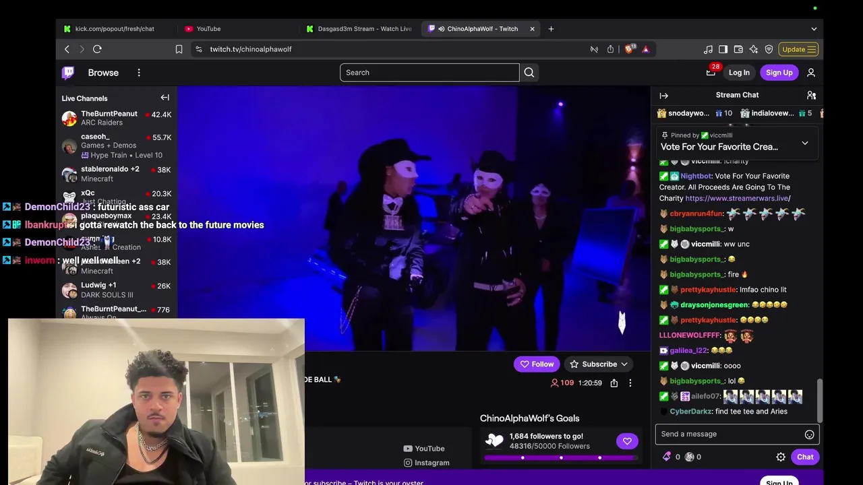Open the streamerwars.live link in chat
Viewport: 863px width, 485px height.
[738, 199]
